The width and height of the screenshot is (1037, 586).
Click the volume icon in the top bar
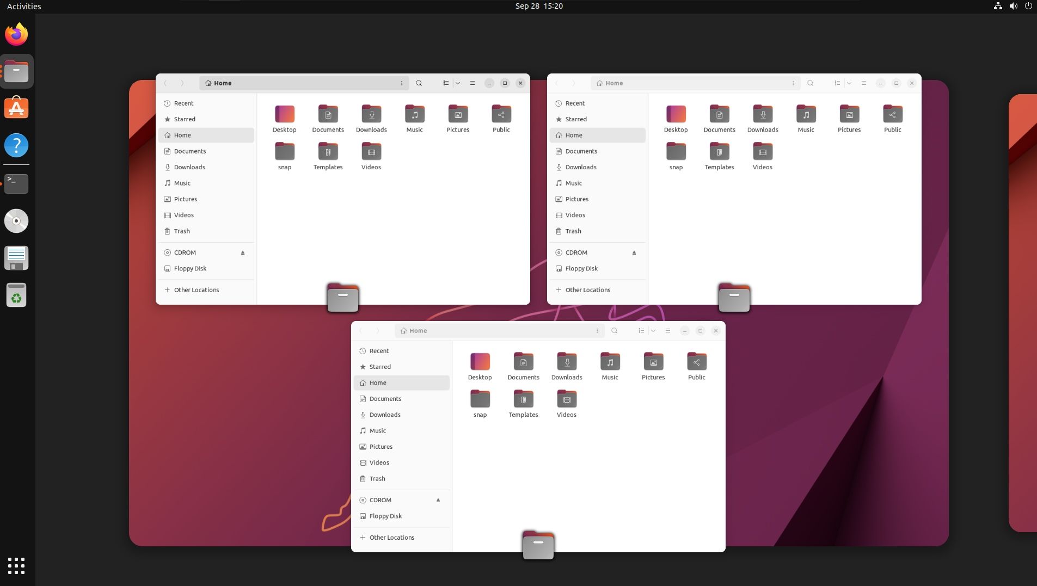pos(1013,6)
